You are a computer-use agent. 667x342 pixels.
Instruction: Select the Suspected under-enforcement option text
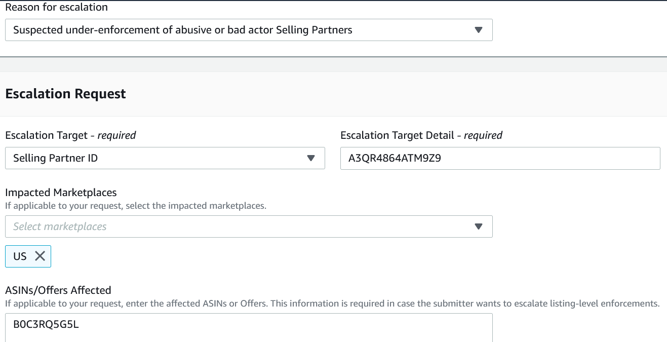[x=183, y=30]
